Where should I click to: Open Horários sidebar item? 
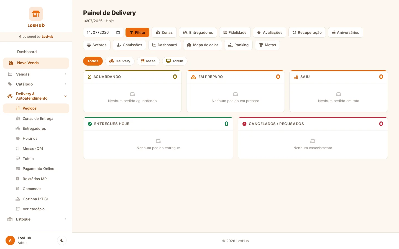(x=36, y=138)
